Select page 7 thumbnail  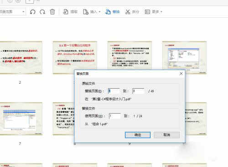tap(21, 119)
